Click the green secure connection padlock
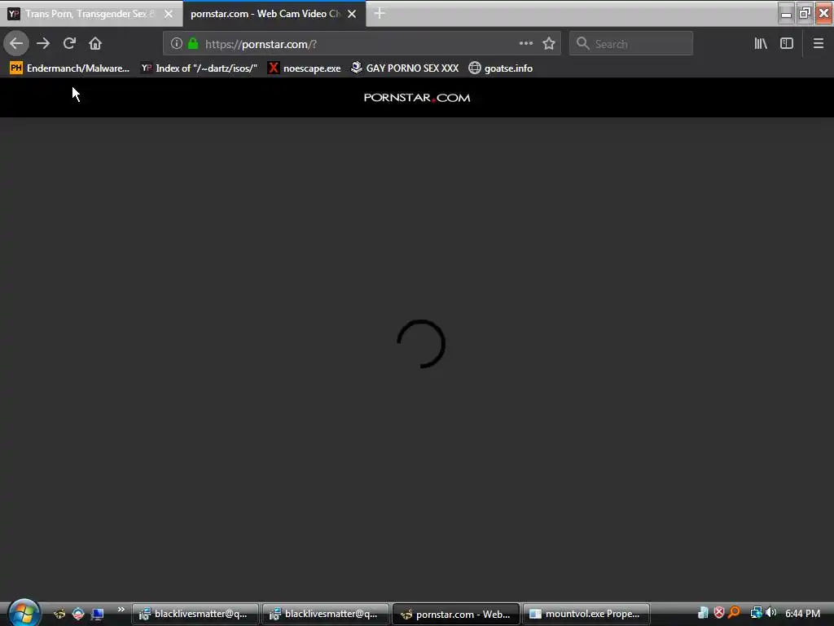 point(193,44)
